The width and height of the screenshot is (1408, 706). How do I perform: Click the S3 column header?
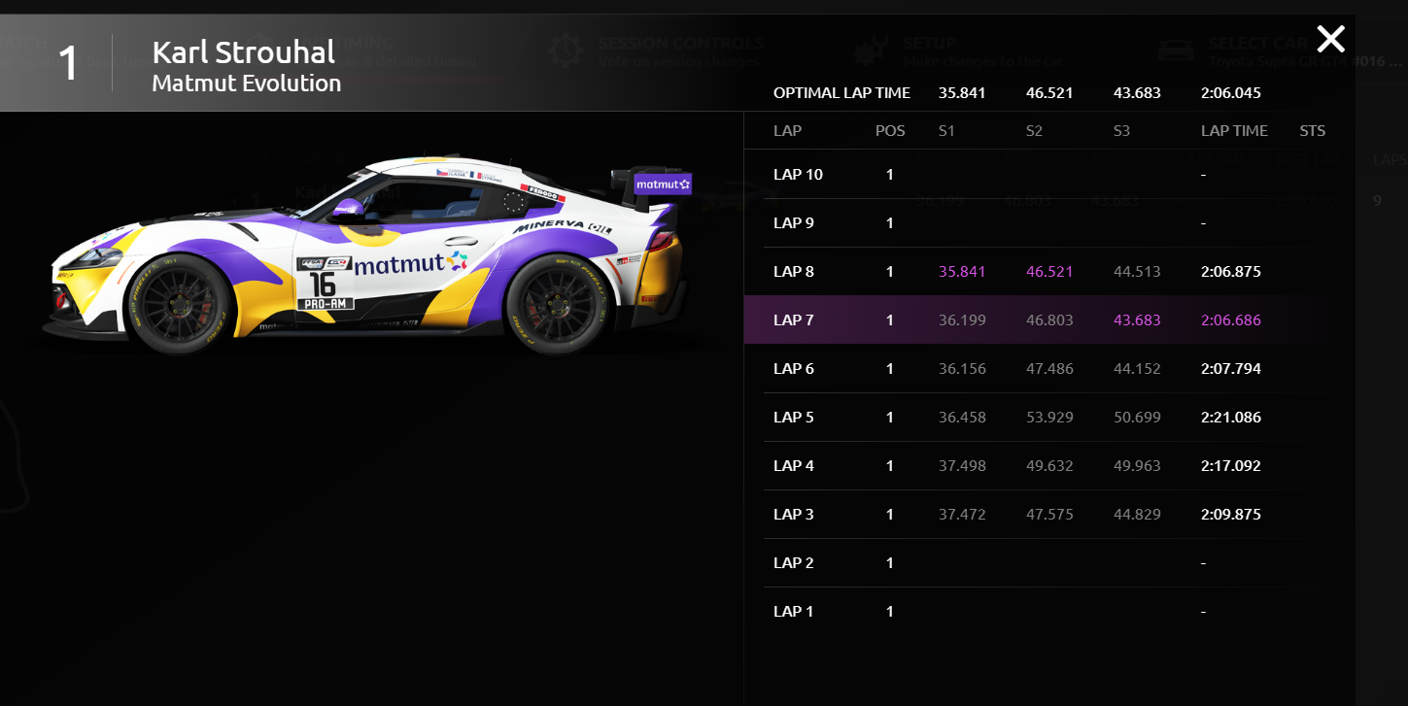1121,131
